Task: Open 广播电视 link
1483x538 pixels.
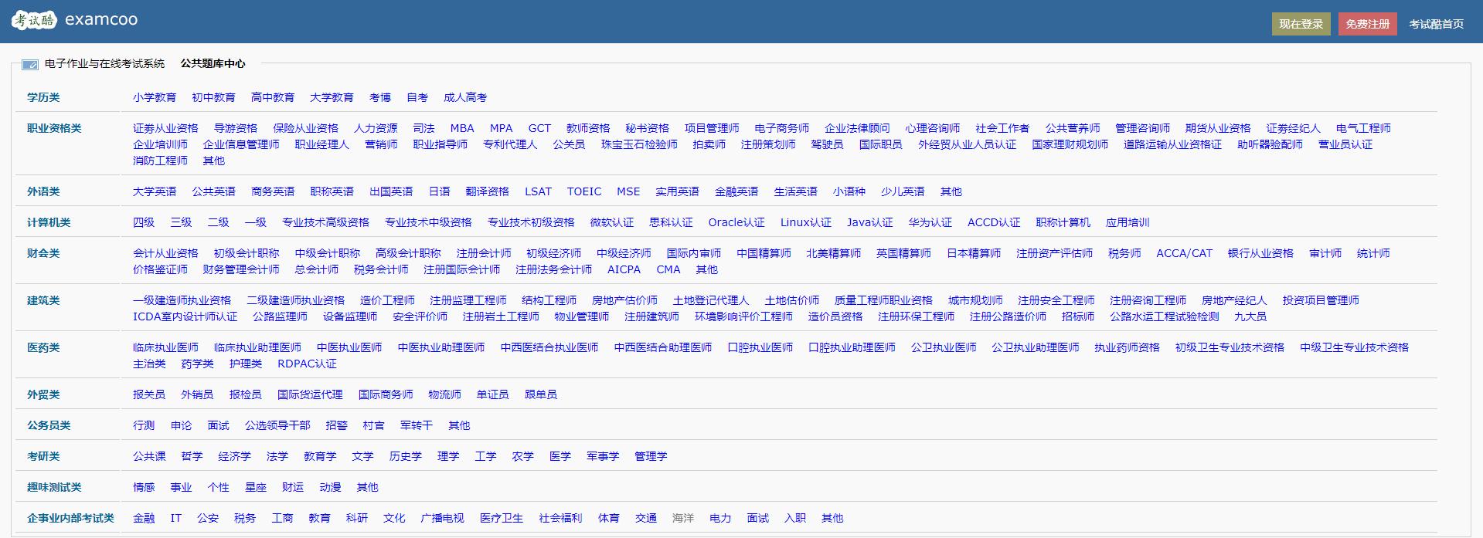Action: (442, 518)
